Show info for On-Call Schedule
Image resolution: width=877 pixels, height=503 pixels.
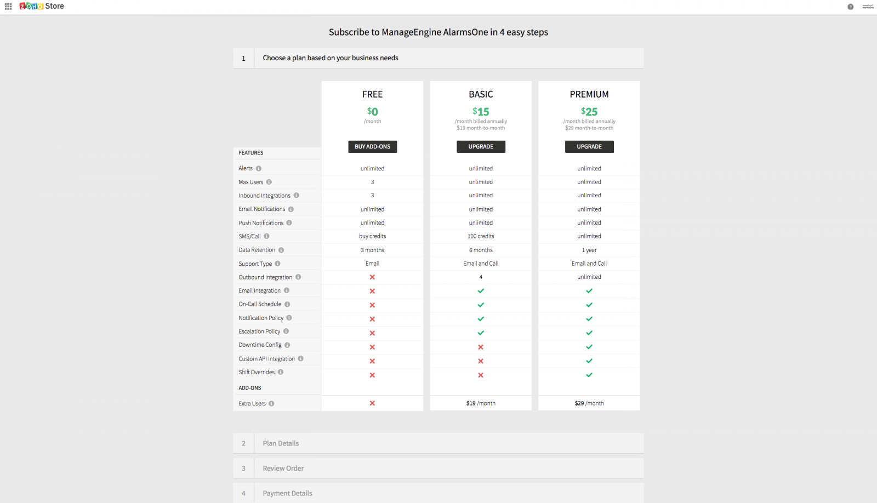coord(287,304)
